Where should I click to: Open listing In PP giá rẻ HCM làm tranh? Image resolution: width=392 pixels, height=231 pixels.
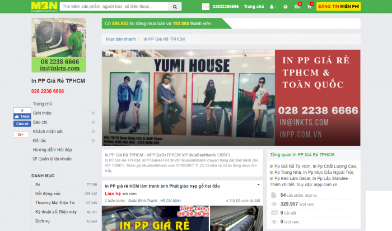pos(162,186)
